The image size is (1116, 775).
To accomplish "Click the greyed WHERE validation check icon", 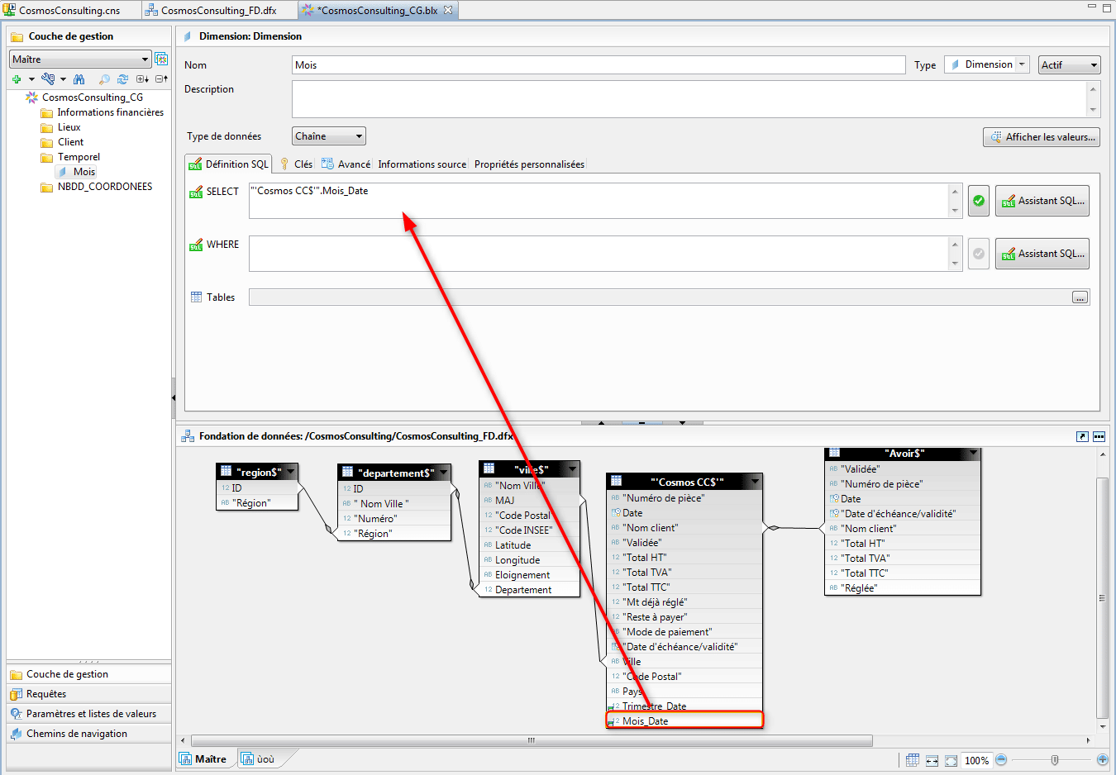I will click(979, 254).
